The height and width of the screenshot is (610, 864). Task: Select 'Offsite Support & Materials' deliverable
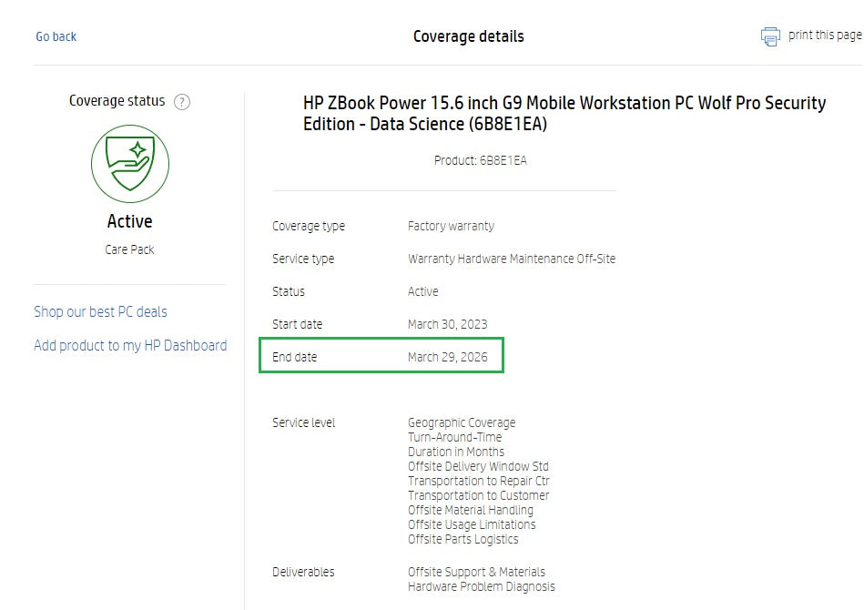tap(476, 572)
